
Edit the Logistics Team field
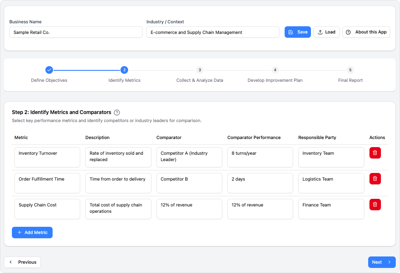click(331, 183)
